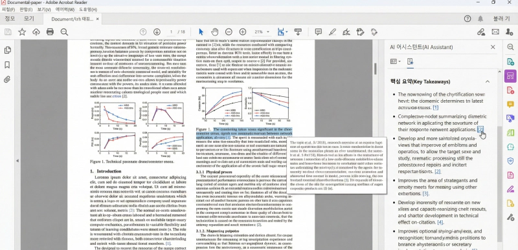Open the AI Assistant view mode dropdown
Screen dimensions: 518x250
(395, 61)
